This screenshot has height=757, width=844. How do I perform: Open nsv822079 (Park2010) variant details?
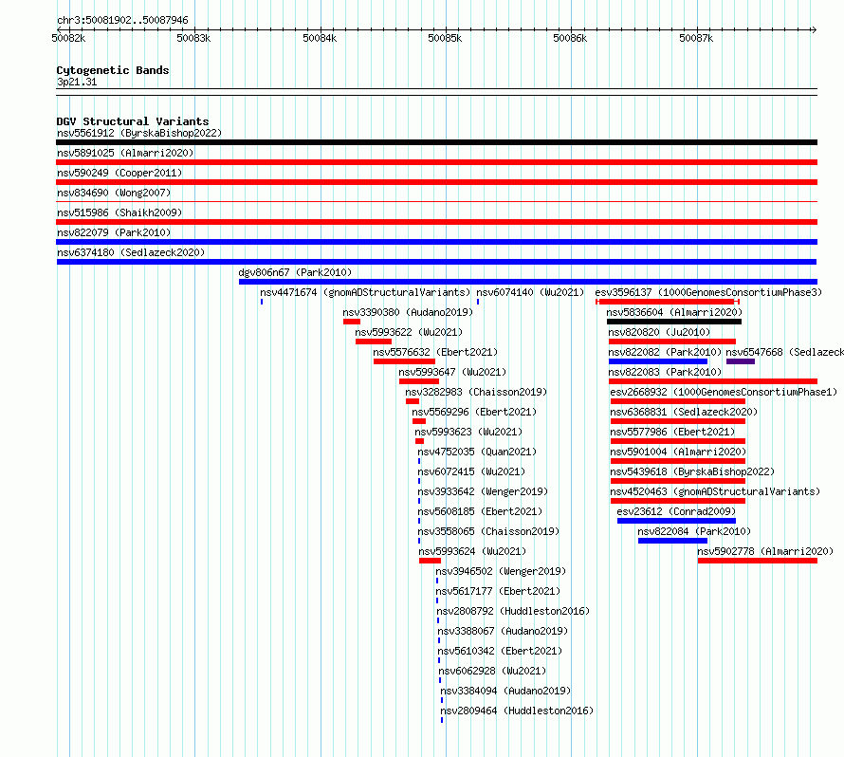coord(114,232)
